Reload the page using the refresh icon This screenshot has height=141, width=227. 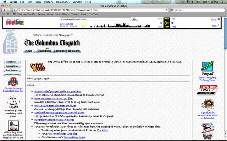click(x=166, y=10)
